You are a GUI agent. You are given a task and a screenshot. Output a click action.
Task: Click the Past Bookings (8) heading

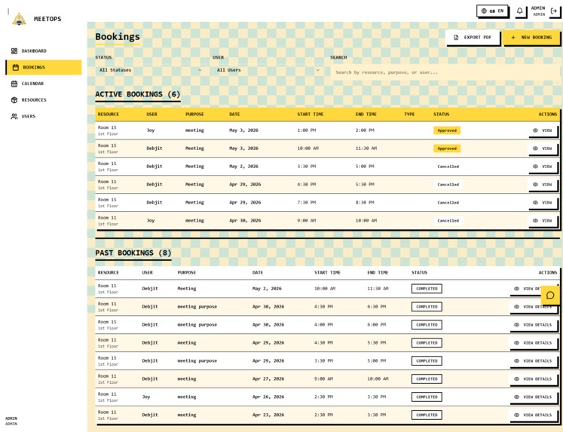pos(133,253)
